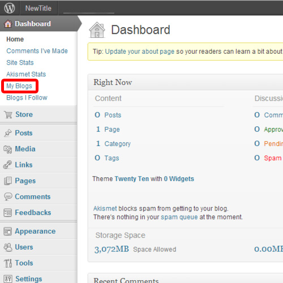
Task: Click the Recent Comments widget header
Action: [x=186, y=278]
